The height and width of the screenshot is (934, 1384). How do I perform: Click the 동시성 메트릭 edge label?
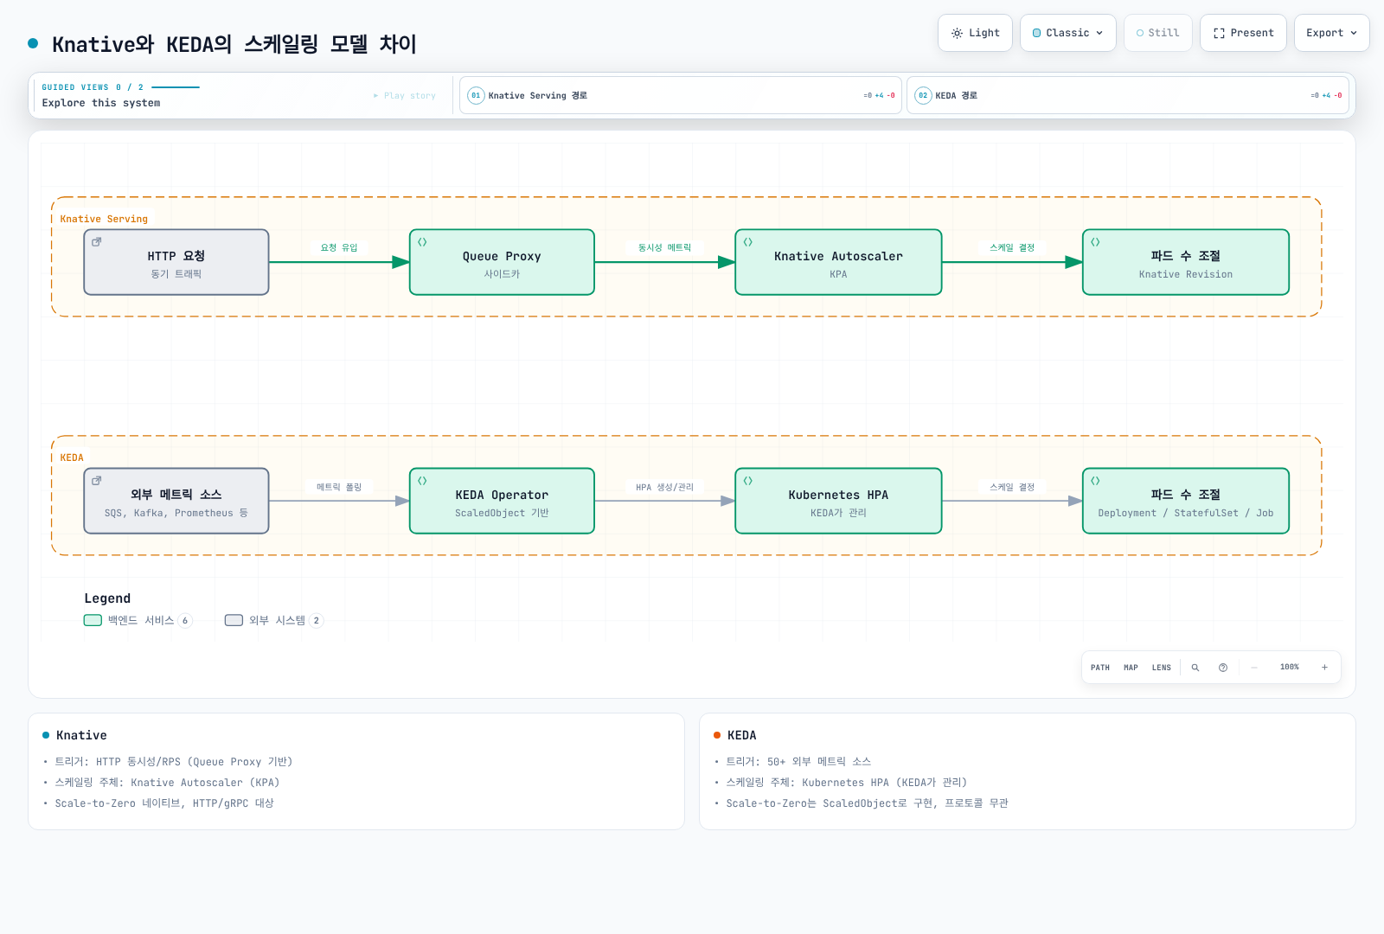tap(664, 247)
